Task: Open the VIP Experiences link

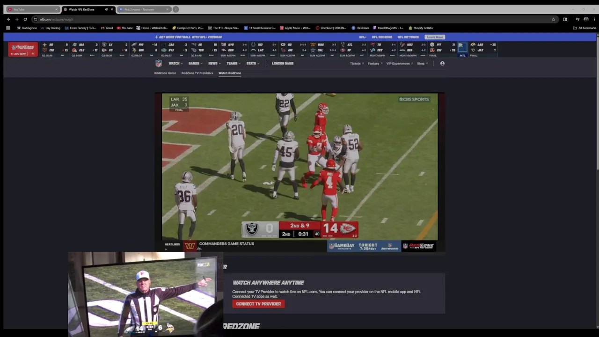Action: click(400, 63)
